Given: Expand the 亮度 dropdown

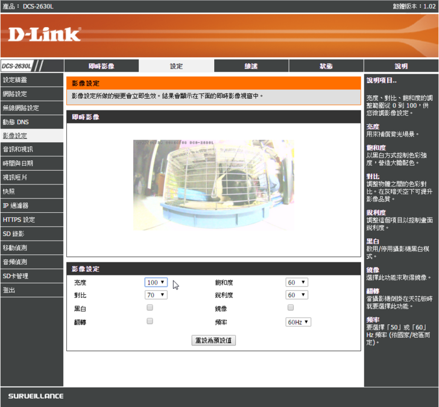Looking at the screenshot, I should point(156,282).
